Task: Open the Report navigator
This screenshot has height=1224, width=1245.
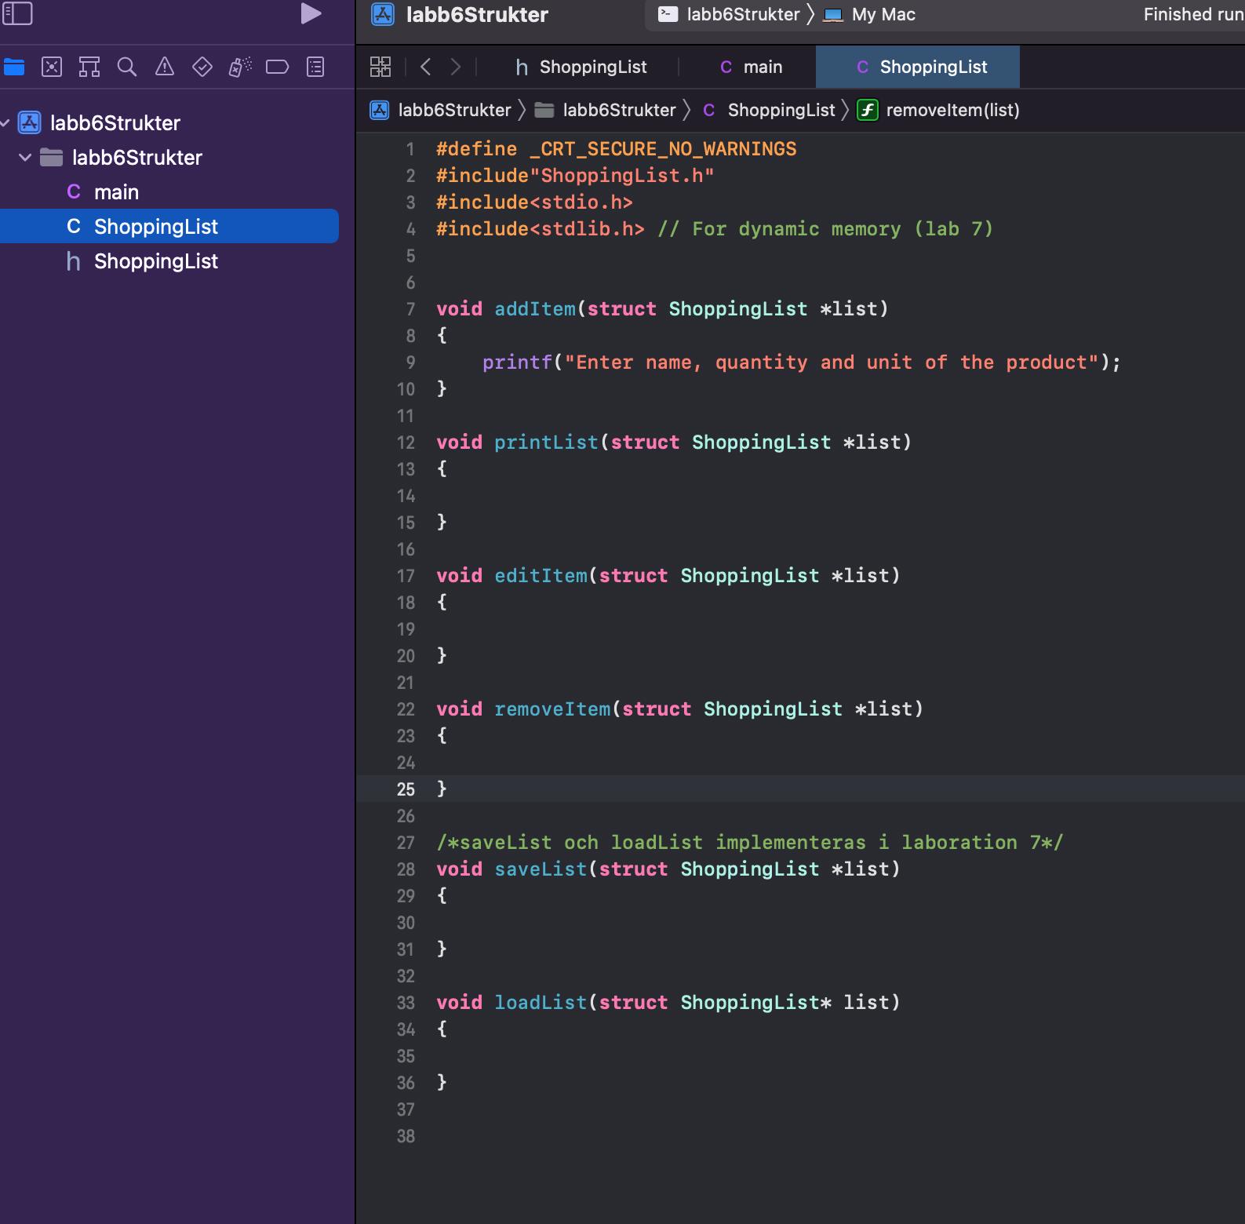Action: point(315,67)
